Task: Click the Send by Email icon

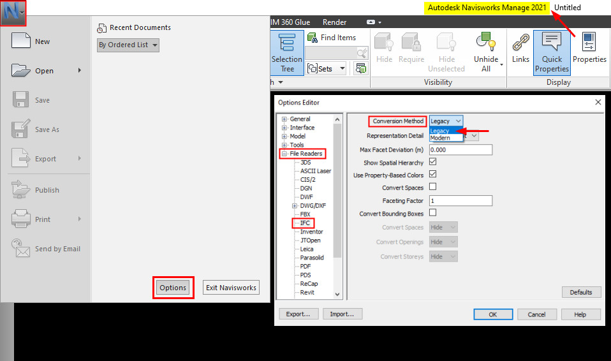Action: (20, 248)
